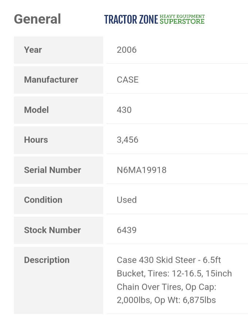This screenshot has height=317, width=248.
Task: Click the green Heavy Equipment Superstore tagline
Action: (182, 19)
